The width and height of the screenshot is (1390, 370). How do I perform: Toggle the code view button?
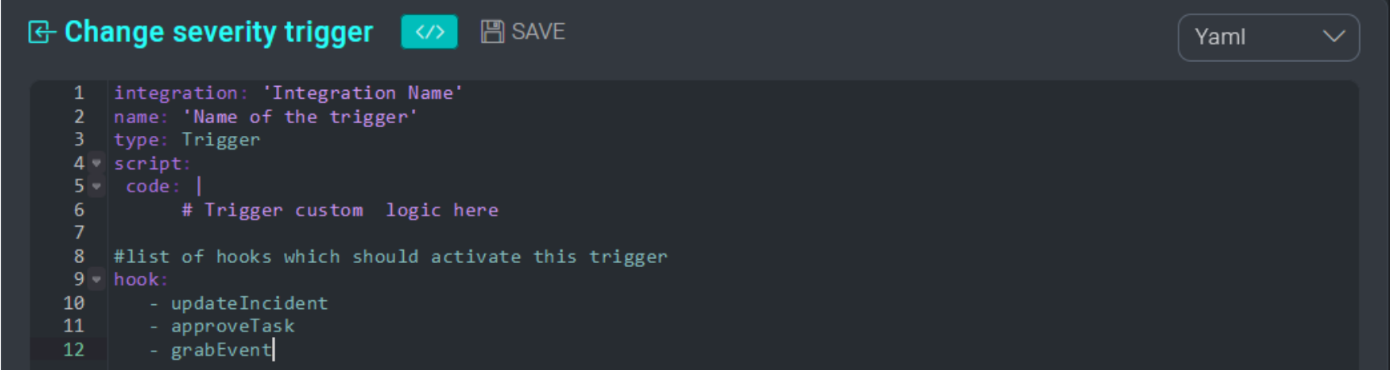click(x=429, y=32)
